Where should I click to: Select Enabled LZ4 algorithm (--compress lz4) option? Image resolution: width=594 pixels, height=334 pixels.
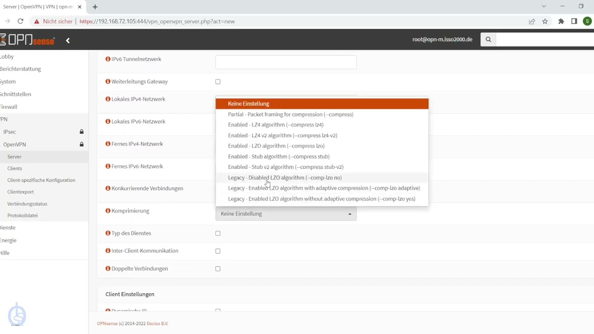322,125
